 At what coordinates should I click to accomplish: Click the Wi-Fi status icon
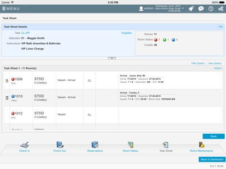12,2
